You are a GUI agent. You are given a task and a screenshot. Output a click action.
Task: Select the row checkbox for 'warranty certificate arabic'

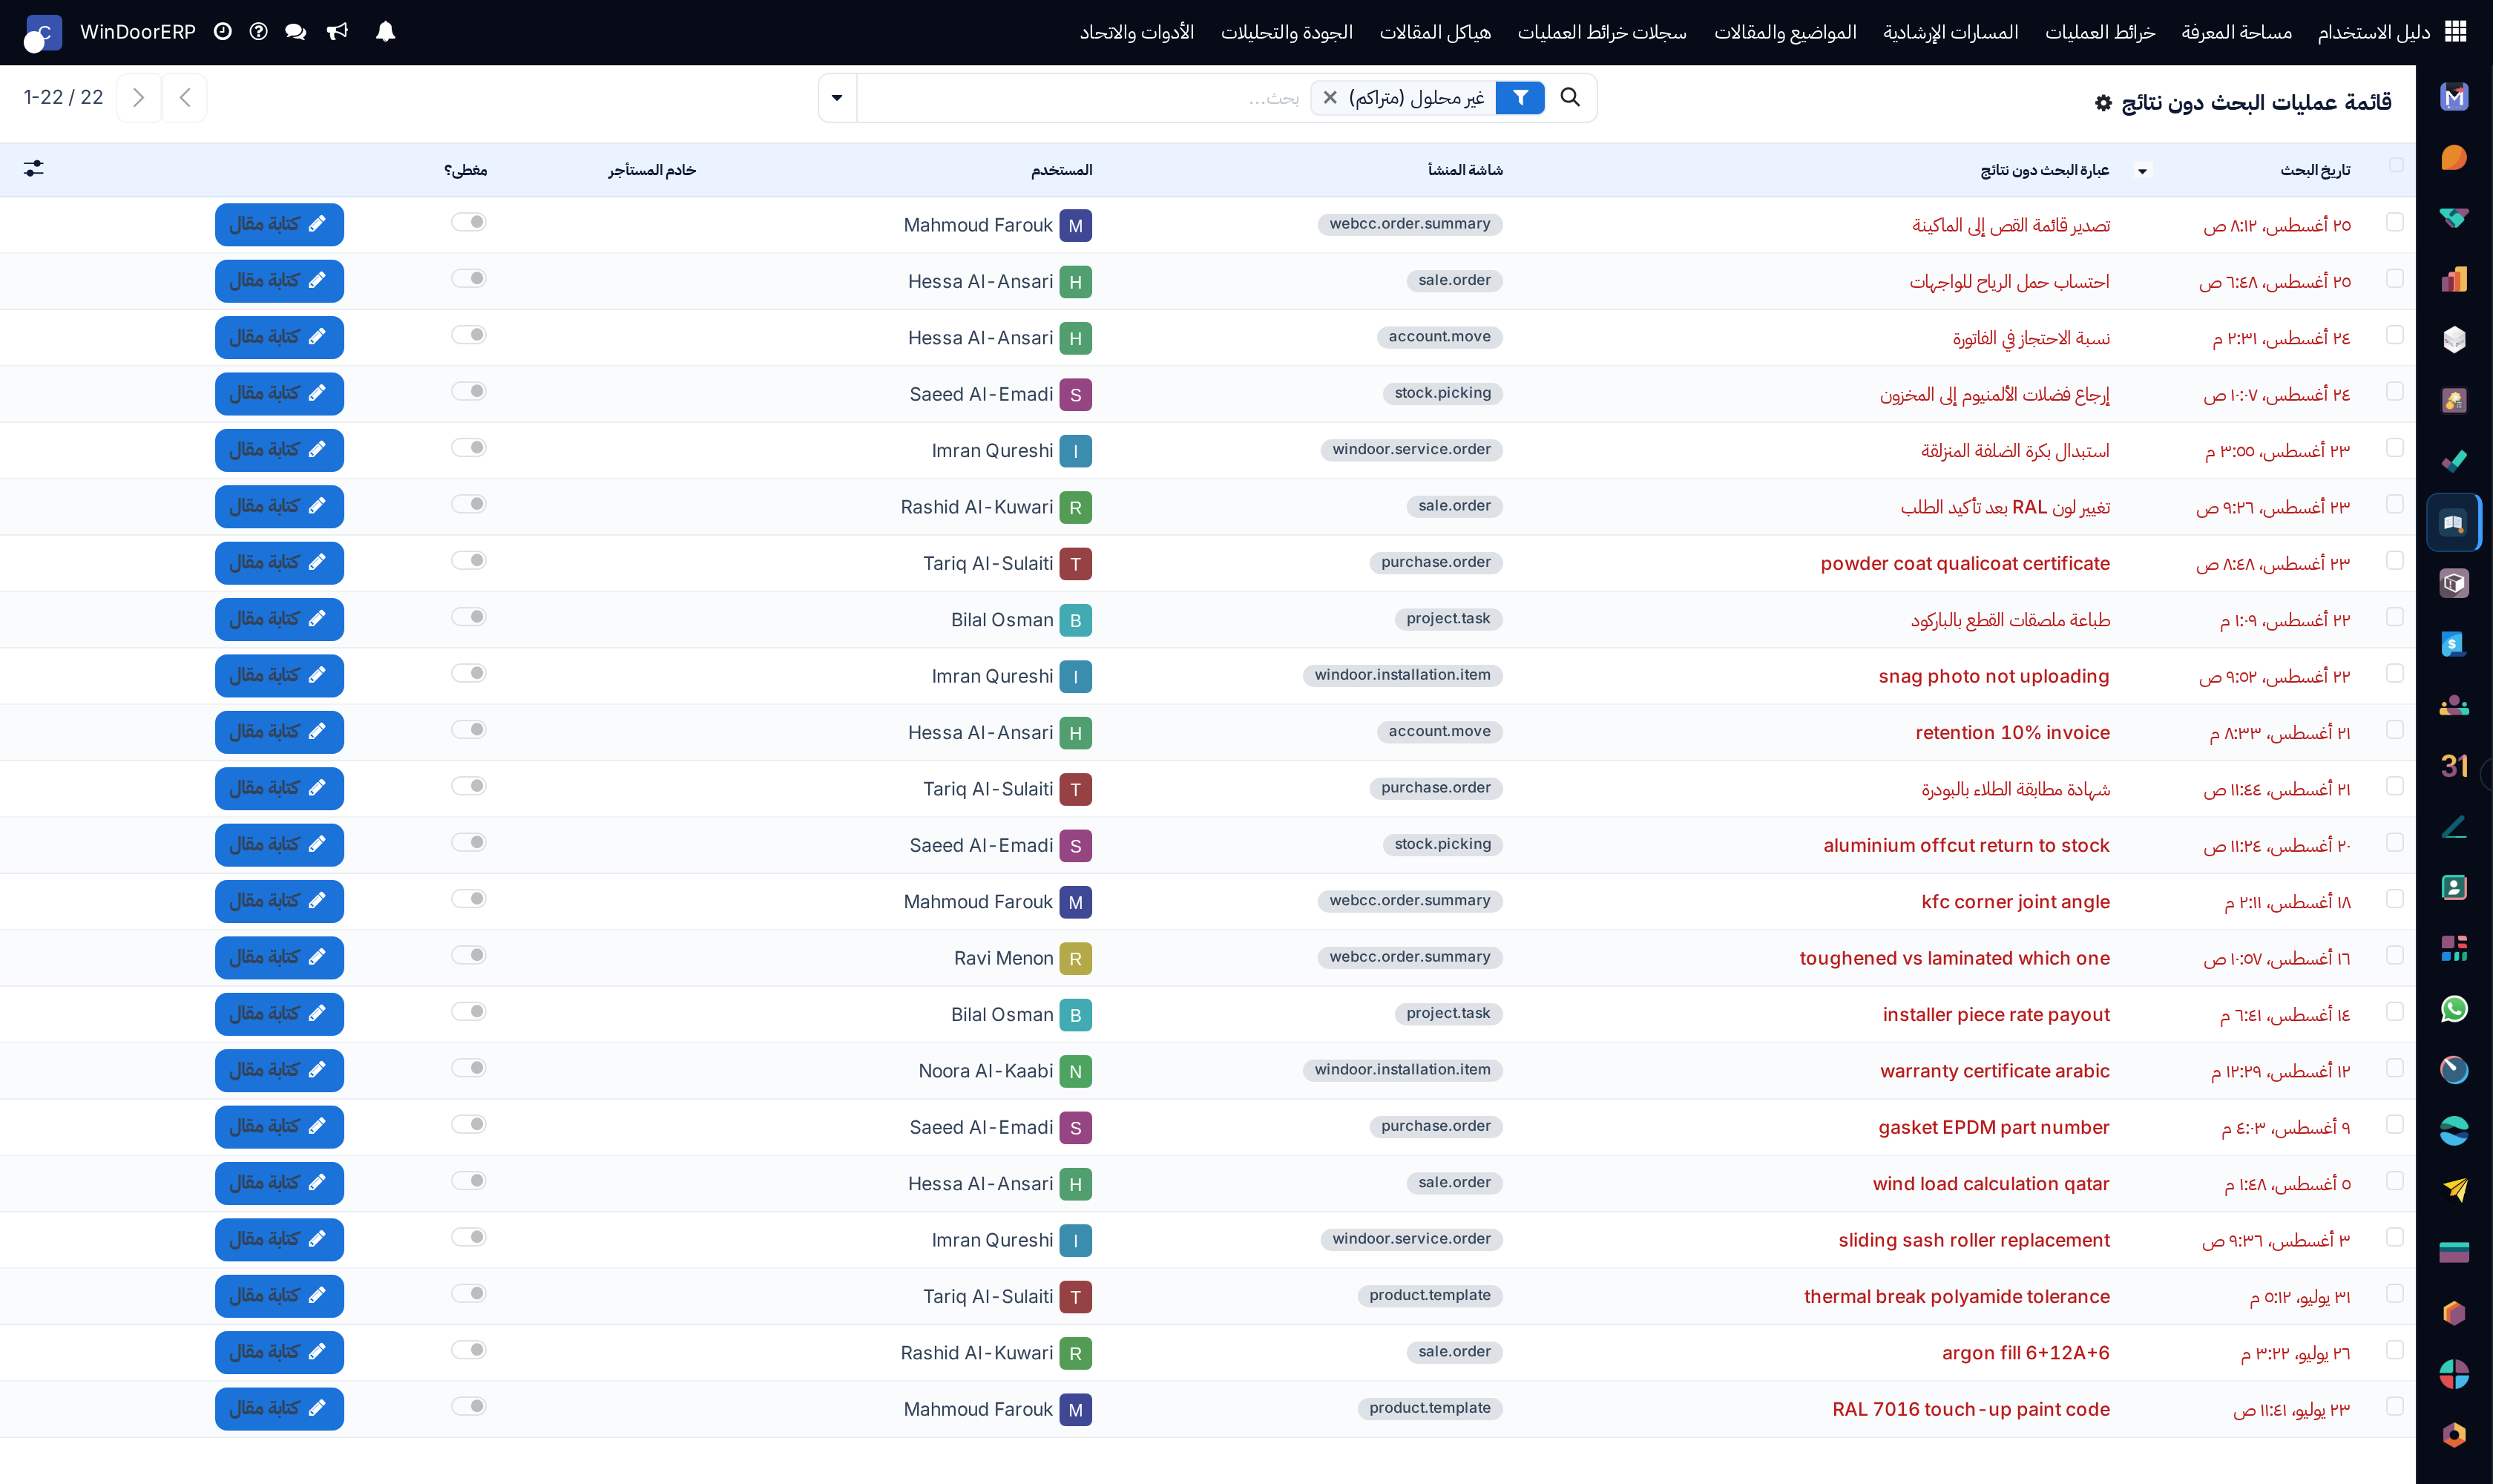point(2394,1068)
